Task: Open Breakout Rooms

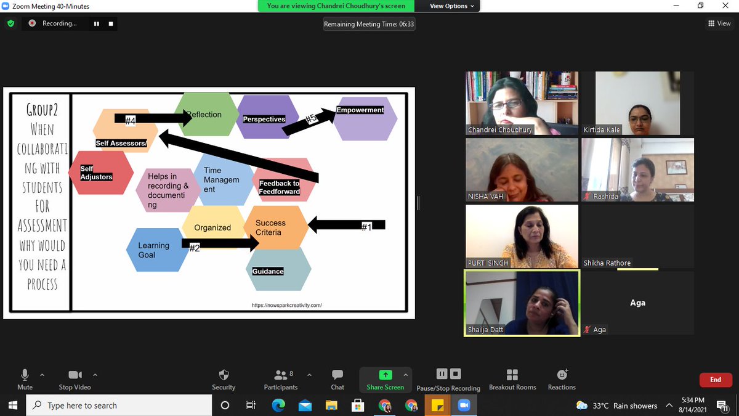Action: tap(512, 379)
